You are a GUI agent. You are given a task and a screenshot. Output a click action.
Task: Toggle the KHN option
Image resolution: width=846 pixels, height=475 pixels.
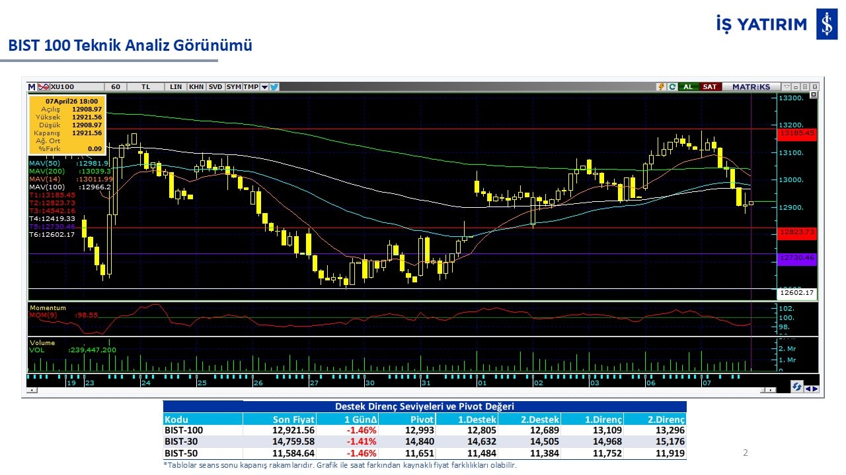click(x=196, y=86)
